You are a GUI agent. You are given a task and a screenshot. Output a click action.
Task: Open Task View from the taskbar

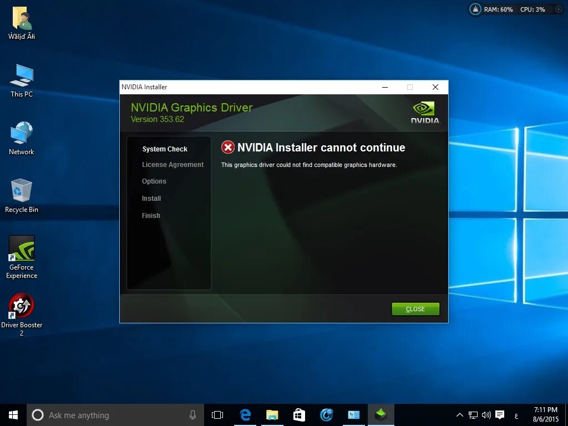[217, 415]
